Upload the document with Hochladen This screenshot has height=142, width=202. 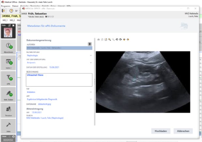point(161,131)
